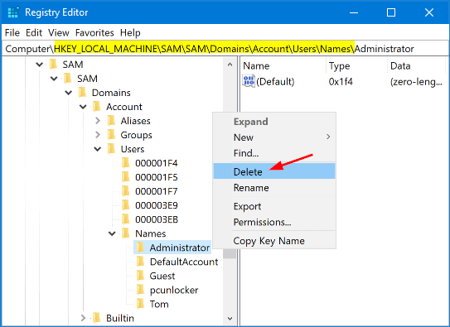Select the (Default) binary value icon
Viewport: 450px width, 327px height.
click(x=249, y=81)
